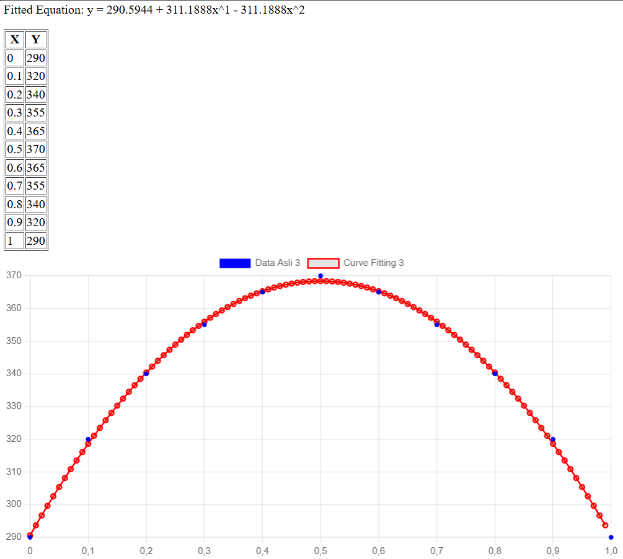The width and height of the screenshot is (623, 559).
Task: Click the table cell with Y value 370
Action: pyautogui.click(x=36, y=149)
